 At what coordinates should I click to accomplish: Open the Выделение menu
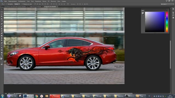(38, 1)
